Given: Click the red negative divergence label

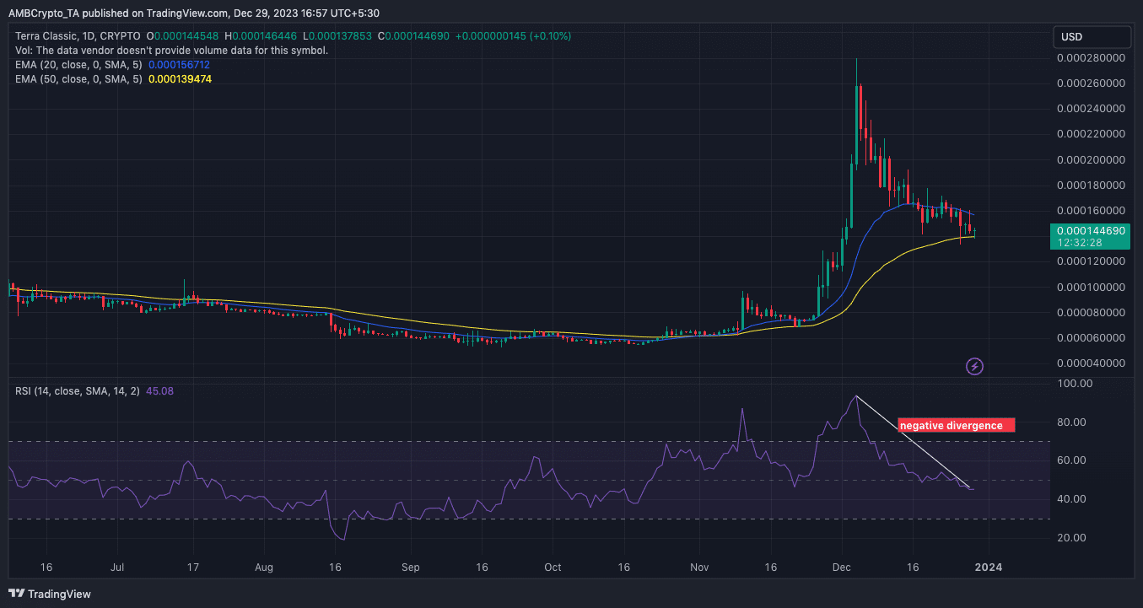Looking at the screenshot, I should tap(956, 425).
